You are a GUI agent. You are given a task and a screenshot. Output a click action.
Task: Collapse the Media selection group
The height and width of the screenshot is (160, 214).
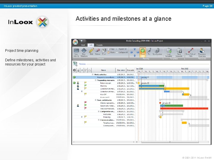click(x=93, y=75)
